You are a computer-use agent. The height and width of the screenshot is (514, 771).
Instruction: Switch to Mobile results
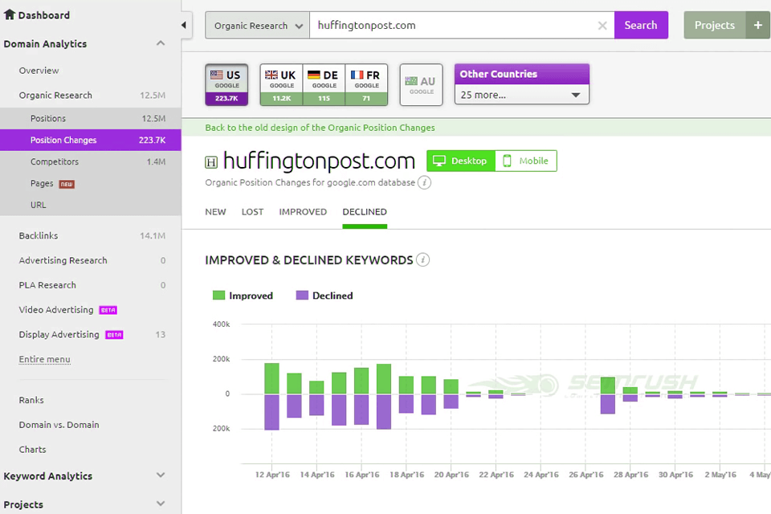click(x=526, y=161)
